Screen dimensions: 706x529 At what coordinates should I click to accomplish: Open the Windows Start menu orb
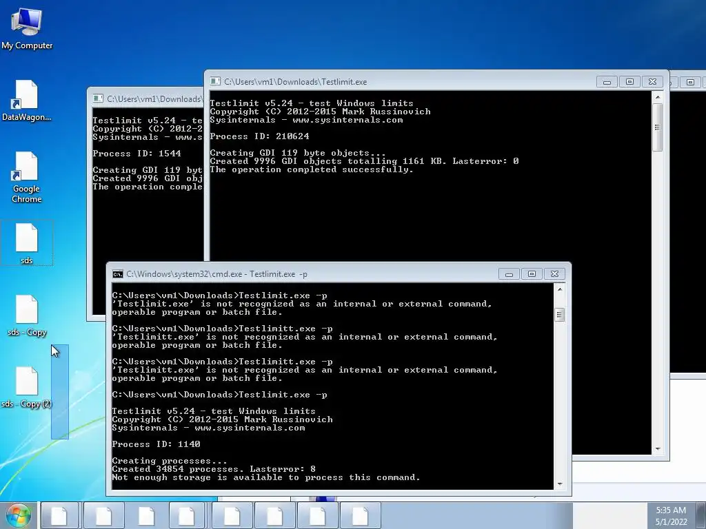click(x=19, y=515)
